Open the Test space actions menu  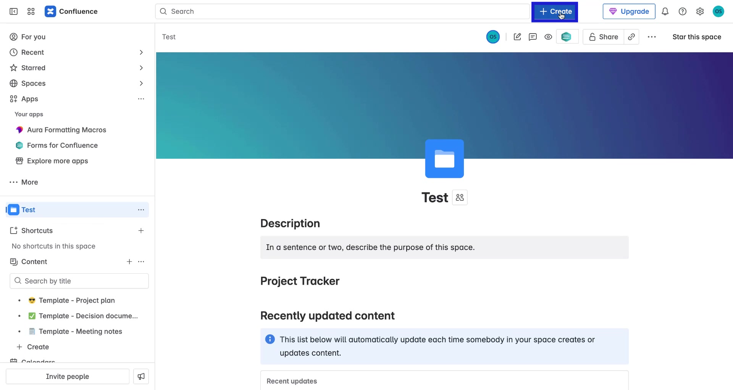(x=141, y=210)
